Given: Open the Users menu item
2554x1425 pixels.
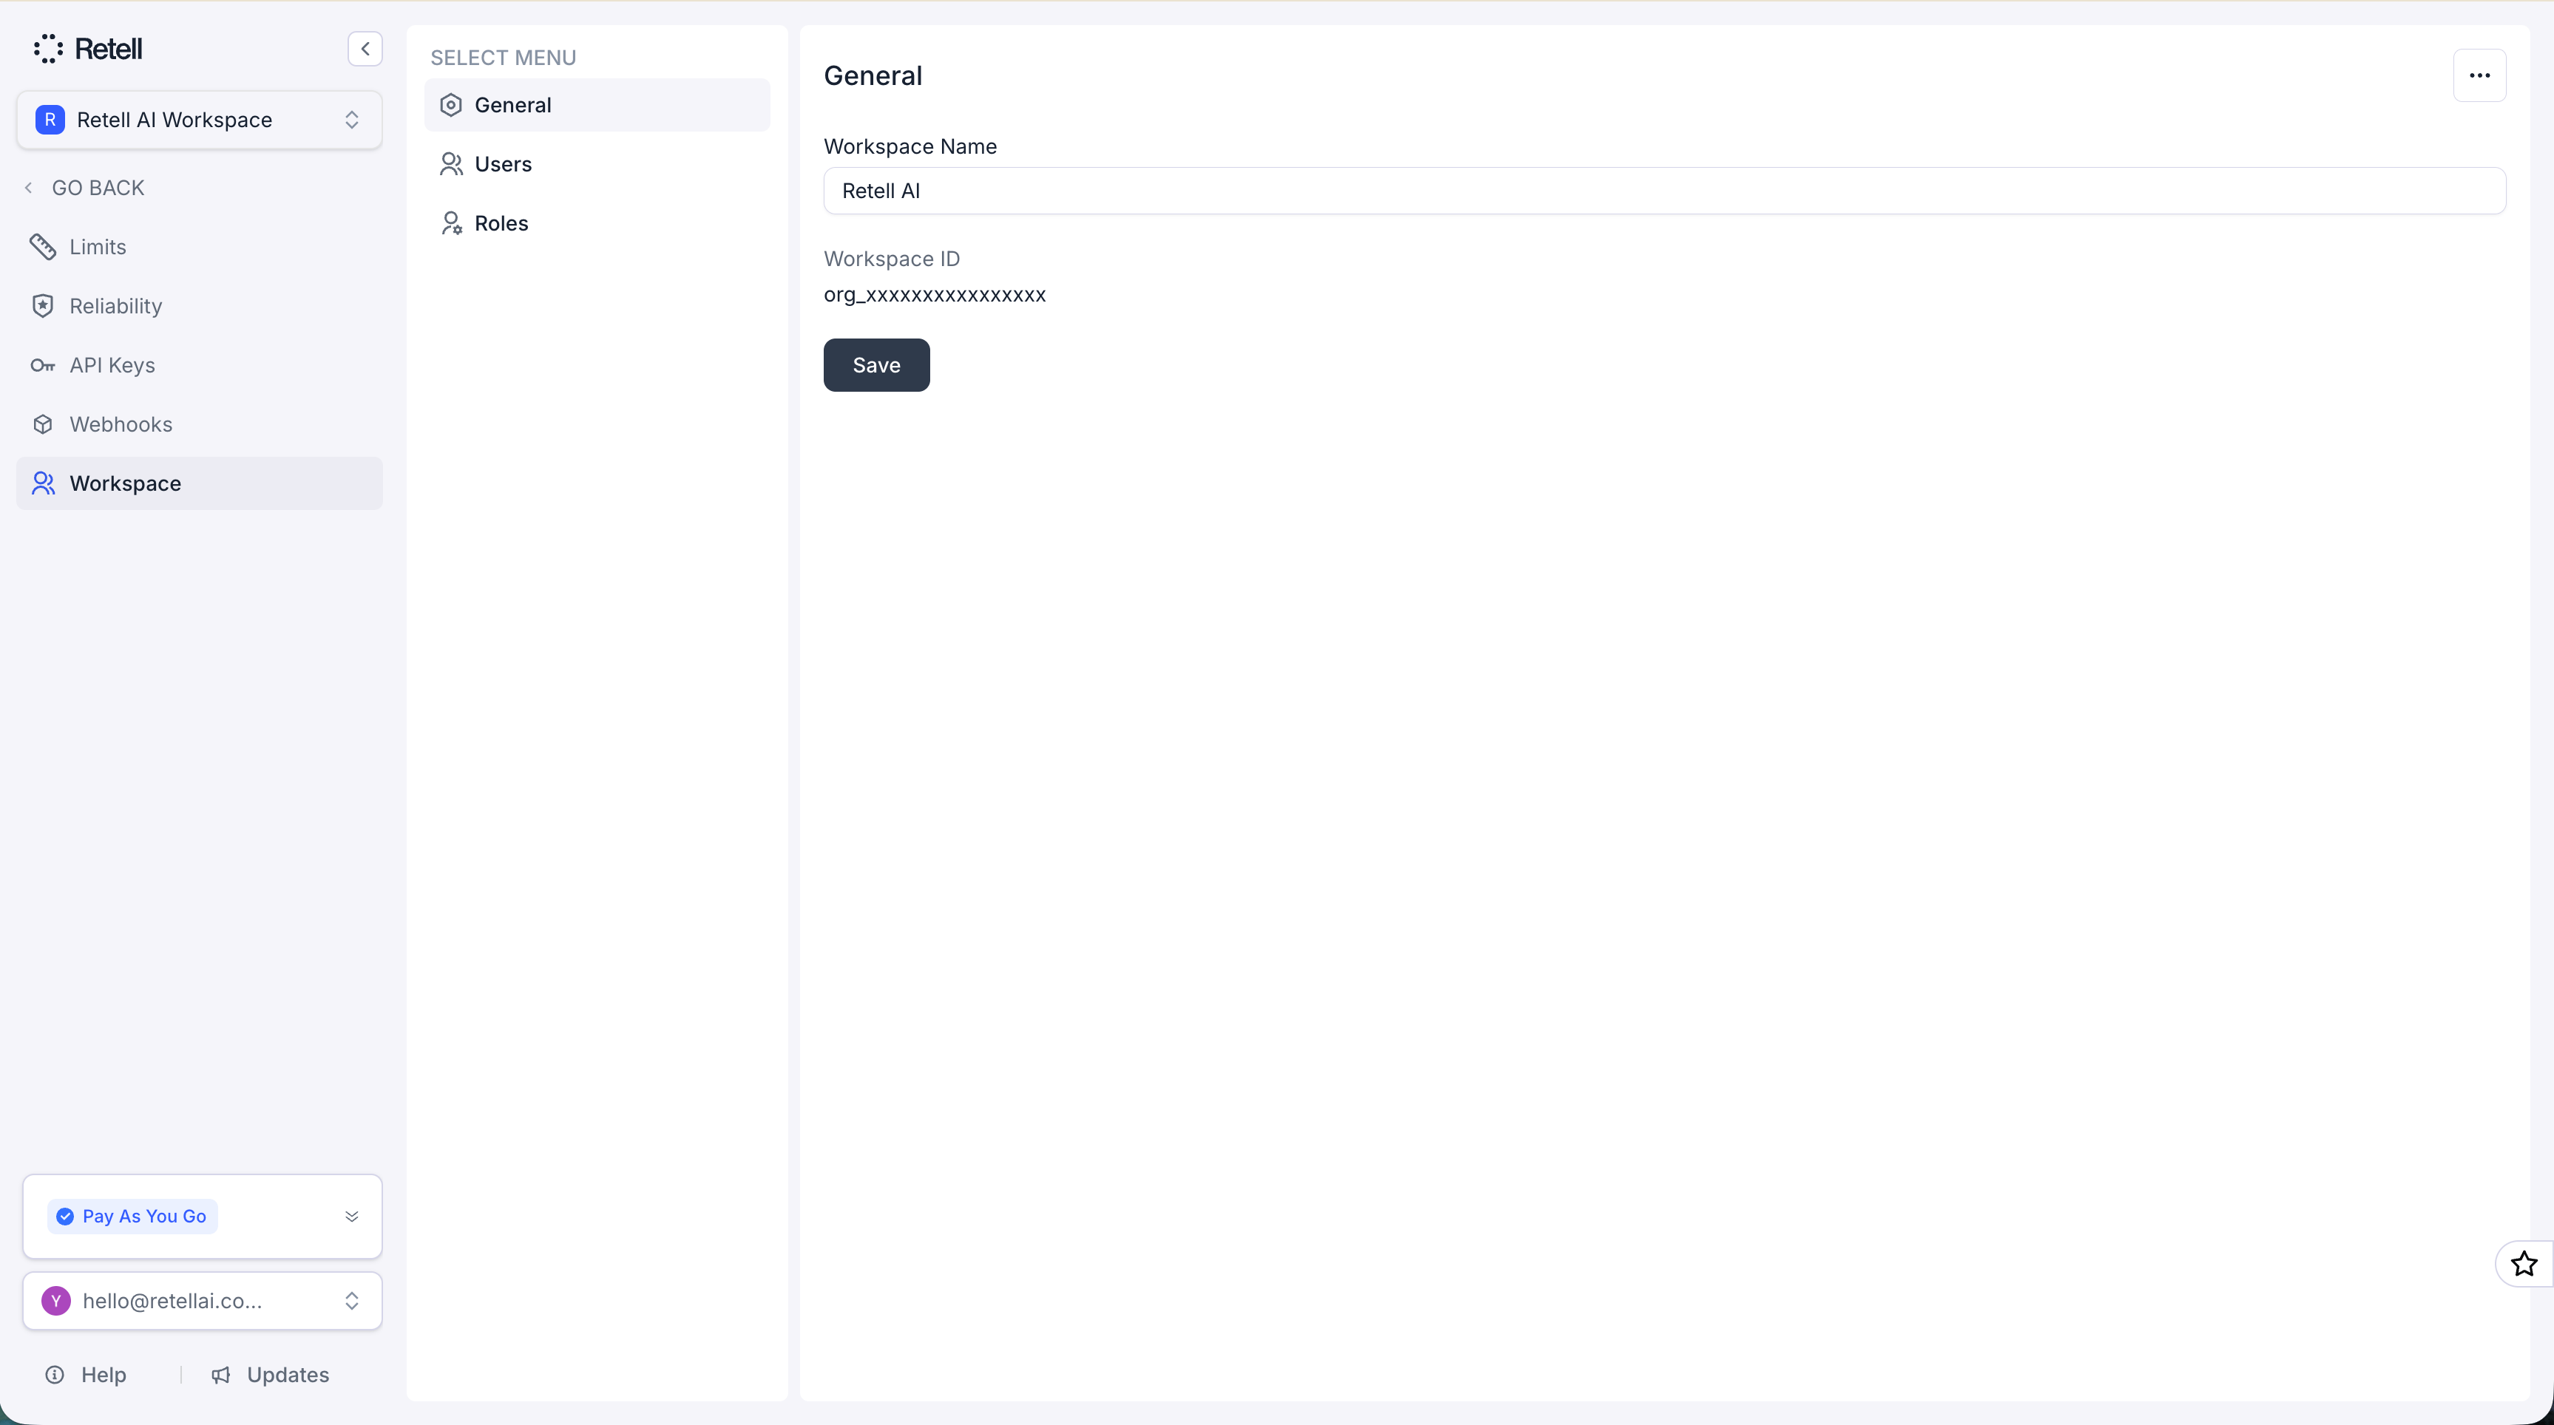Looking at the screenshot, I should pos(597,165).
